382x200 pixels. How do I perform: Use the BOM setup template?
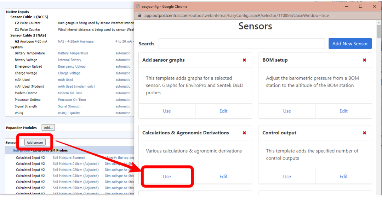point(287,111)
